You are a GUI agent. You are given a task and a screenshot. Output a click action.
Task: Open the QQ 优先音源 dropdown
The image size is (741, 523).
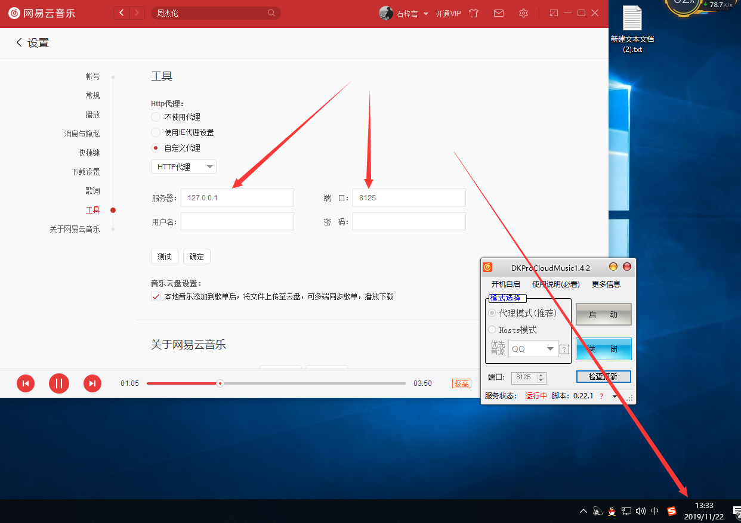[x=533, y=349]
